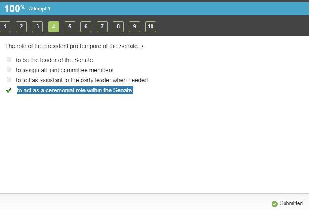
Task: Go to question 2
Action: pyautogui.click(x=21, y=26)
